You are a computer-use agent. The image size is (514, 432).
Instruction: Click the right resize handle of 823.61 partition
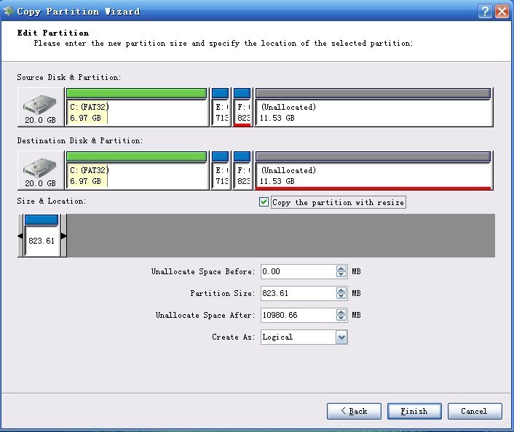[x=63, y=236]
